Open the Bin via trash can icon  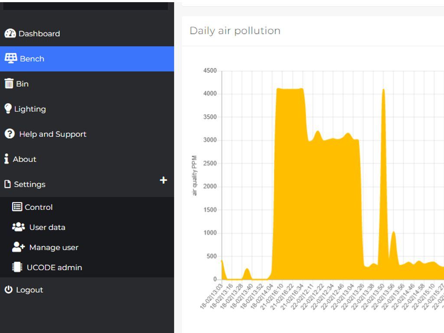[x=9, y=83]
